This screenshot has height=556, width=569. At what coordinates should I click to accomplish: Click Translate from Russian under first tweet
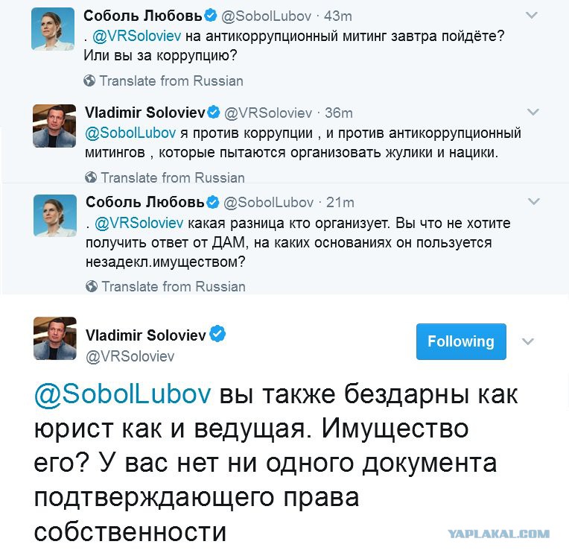click(171, 80)
